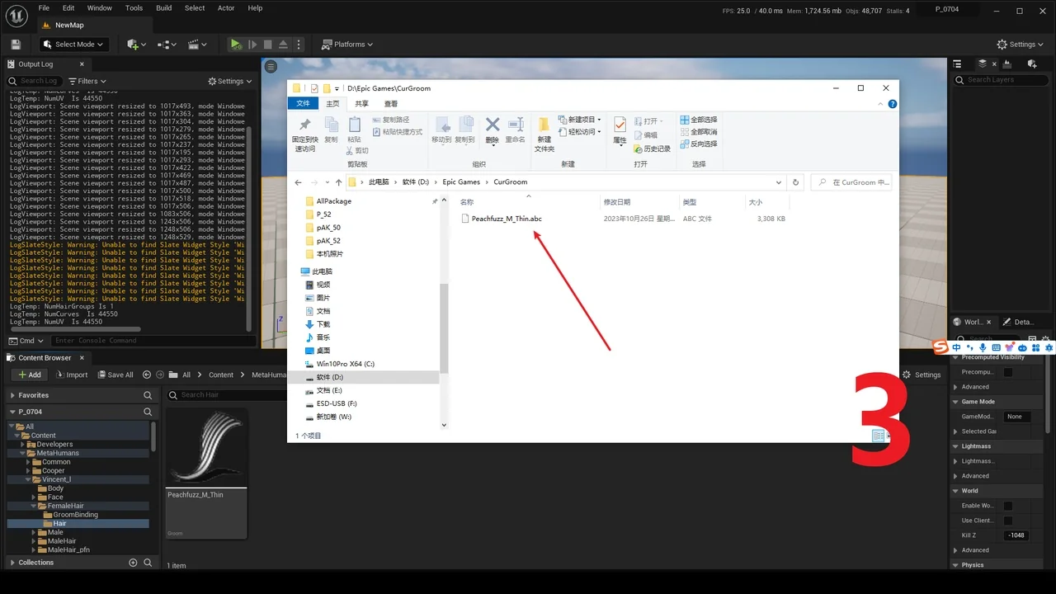Click the Save All button
Image resolution: width=1056 pixels, height=594 pixels.
pyautogui.click(x=114, y=375)
